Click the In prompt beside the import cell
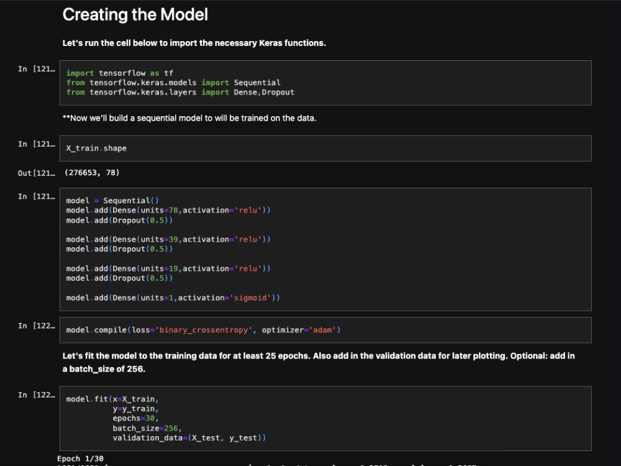621x466 pixels. 37,69
